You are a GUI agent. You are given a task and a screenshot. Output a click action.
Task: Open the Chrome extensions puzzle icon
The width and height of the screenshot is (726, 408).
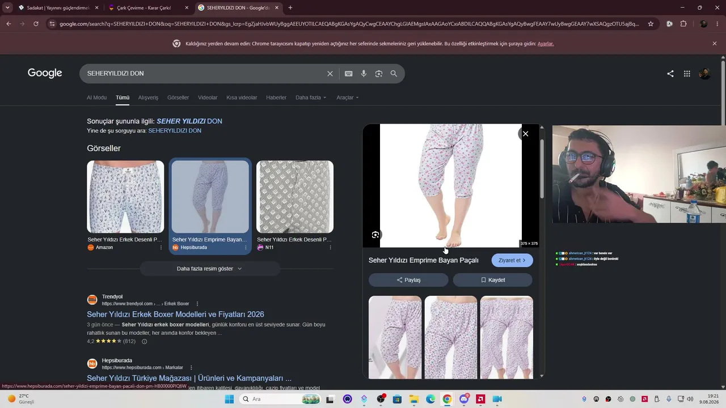pos(683,24)
